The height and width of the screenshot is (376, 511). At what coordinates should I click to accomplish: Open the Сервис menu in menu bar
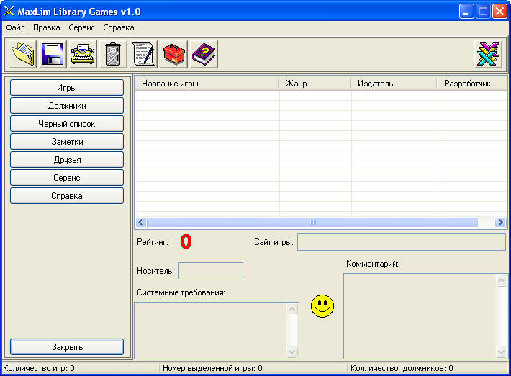[x=81, y=27]
